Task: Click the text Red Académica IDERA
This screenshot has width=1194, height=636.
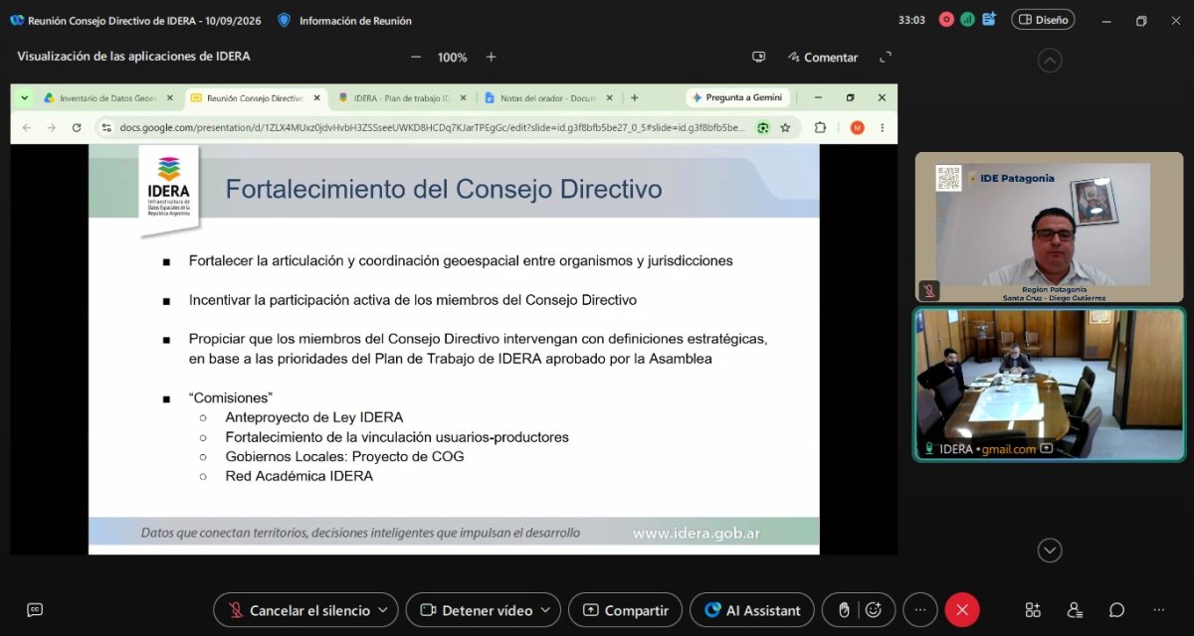Action: click(x=299, y=476)
